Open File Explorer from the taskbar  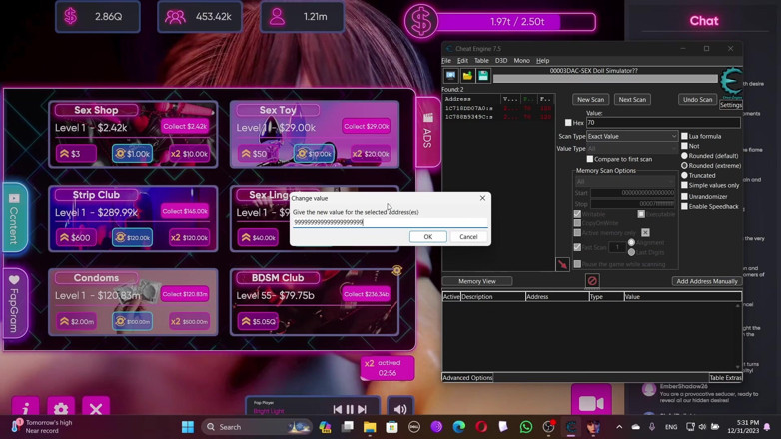[x=370, y=427]
